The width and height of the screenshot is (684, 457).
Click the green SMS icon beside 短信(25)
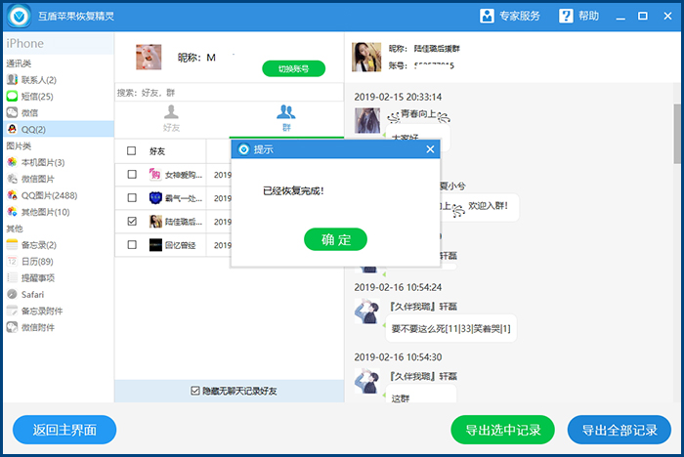click(x=12, y=96)
